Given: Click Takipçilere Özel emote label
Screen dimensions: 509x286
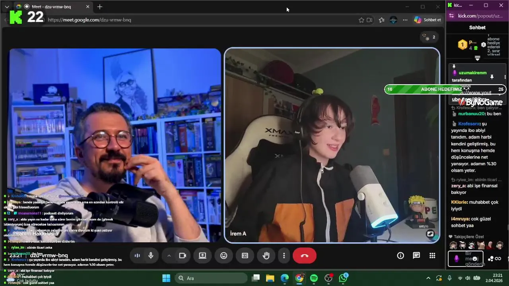Looking at the screenshot, I should [x=468, y=237].
